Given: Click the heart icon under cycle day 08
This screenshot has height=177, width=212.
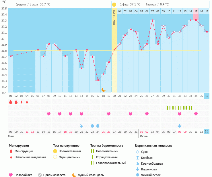Looking at the screenshot, I should pyautogui.click(x=49, y=114).
